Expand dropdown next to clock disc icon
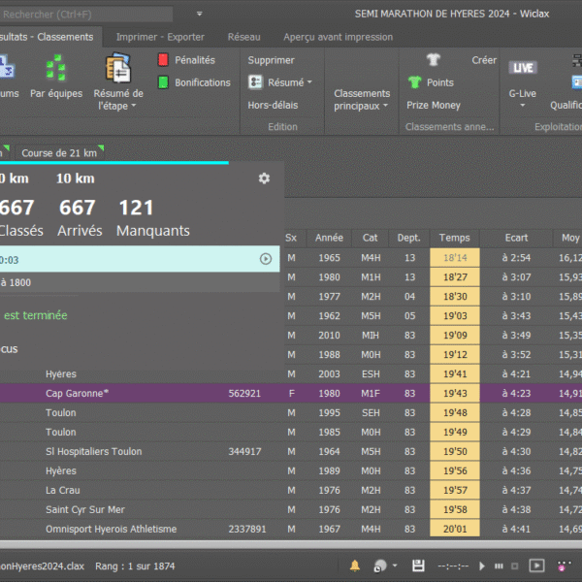 (x=395, y=566)
